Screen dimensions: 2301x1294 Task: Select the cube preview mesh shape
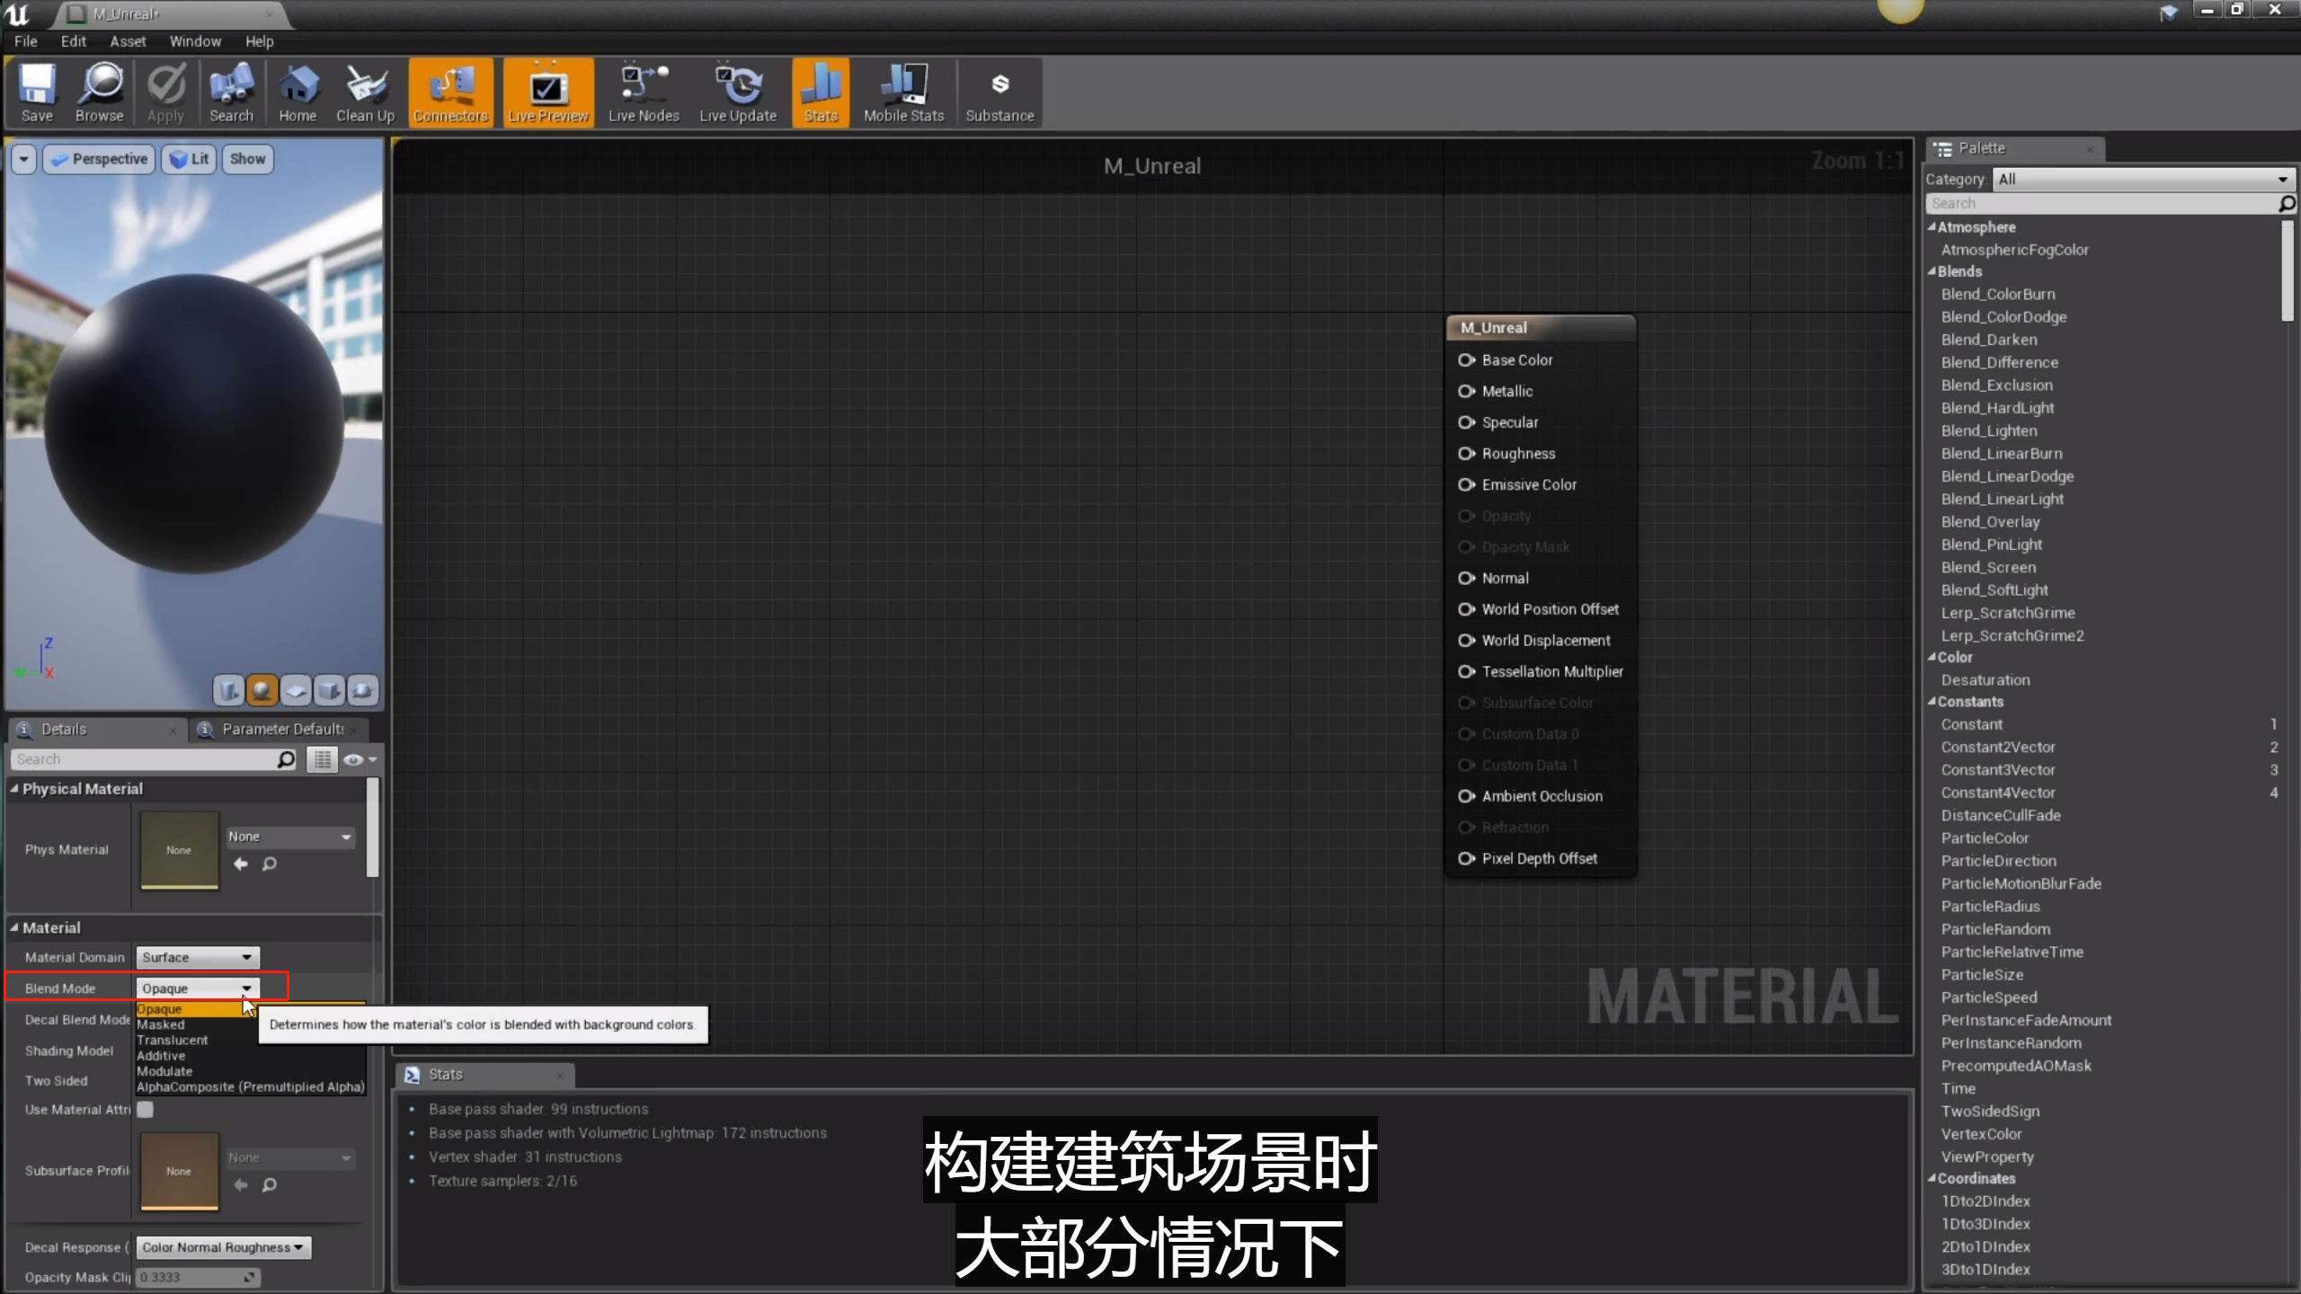pyautogui.click(x=330, y=690)
